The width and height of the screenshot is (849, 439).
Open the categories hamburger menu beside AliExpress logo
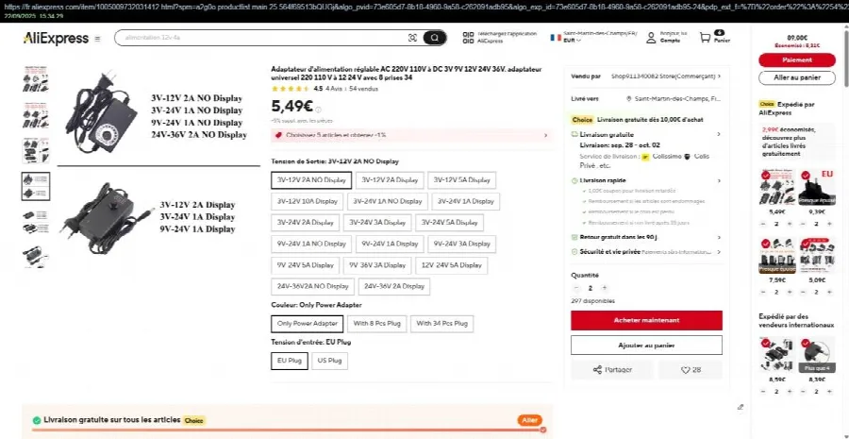click(97, 39)
